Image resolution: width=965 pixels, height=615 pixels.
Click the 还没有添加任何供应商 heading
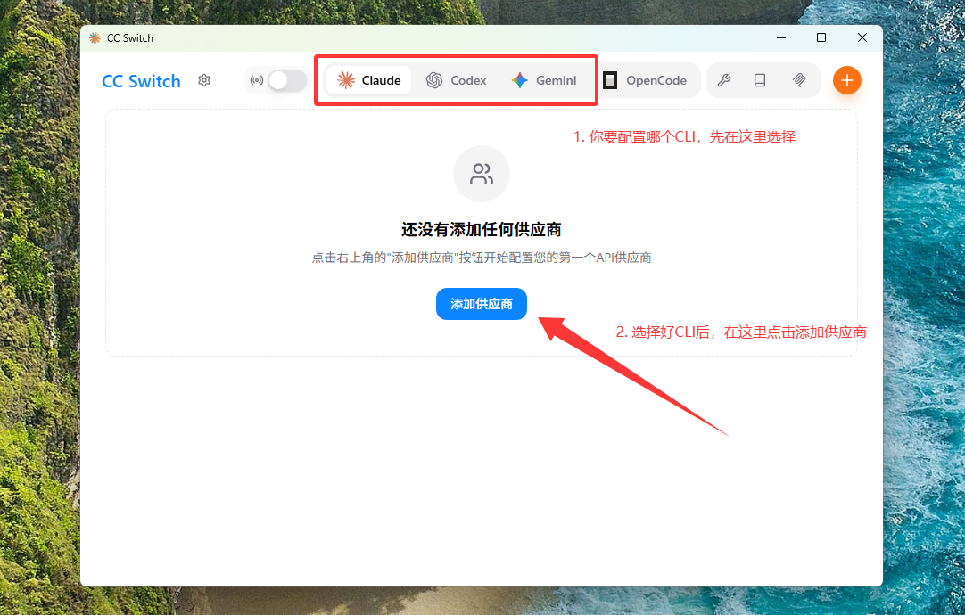[482, 229]
